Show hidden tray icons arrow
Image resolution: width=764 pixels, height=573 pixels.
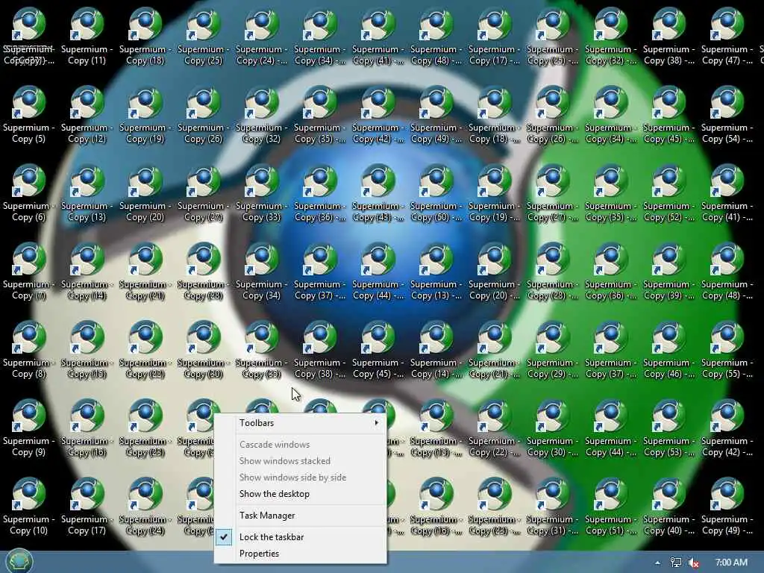point(658,563)
